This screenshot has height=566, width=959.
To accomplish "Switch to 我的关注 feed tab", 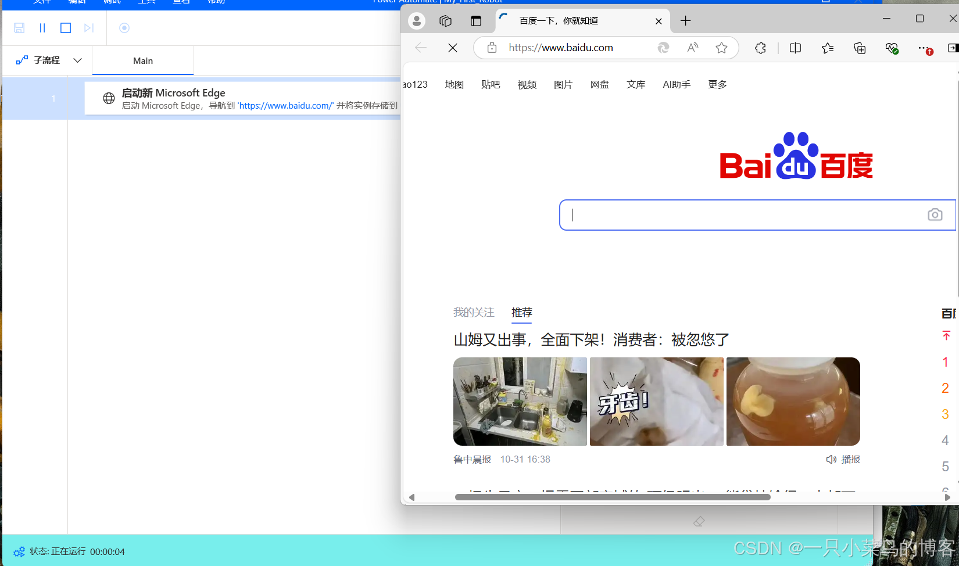I will coord(474,313).
